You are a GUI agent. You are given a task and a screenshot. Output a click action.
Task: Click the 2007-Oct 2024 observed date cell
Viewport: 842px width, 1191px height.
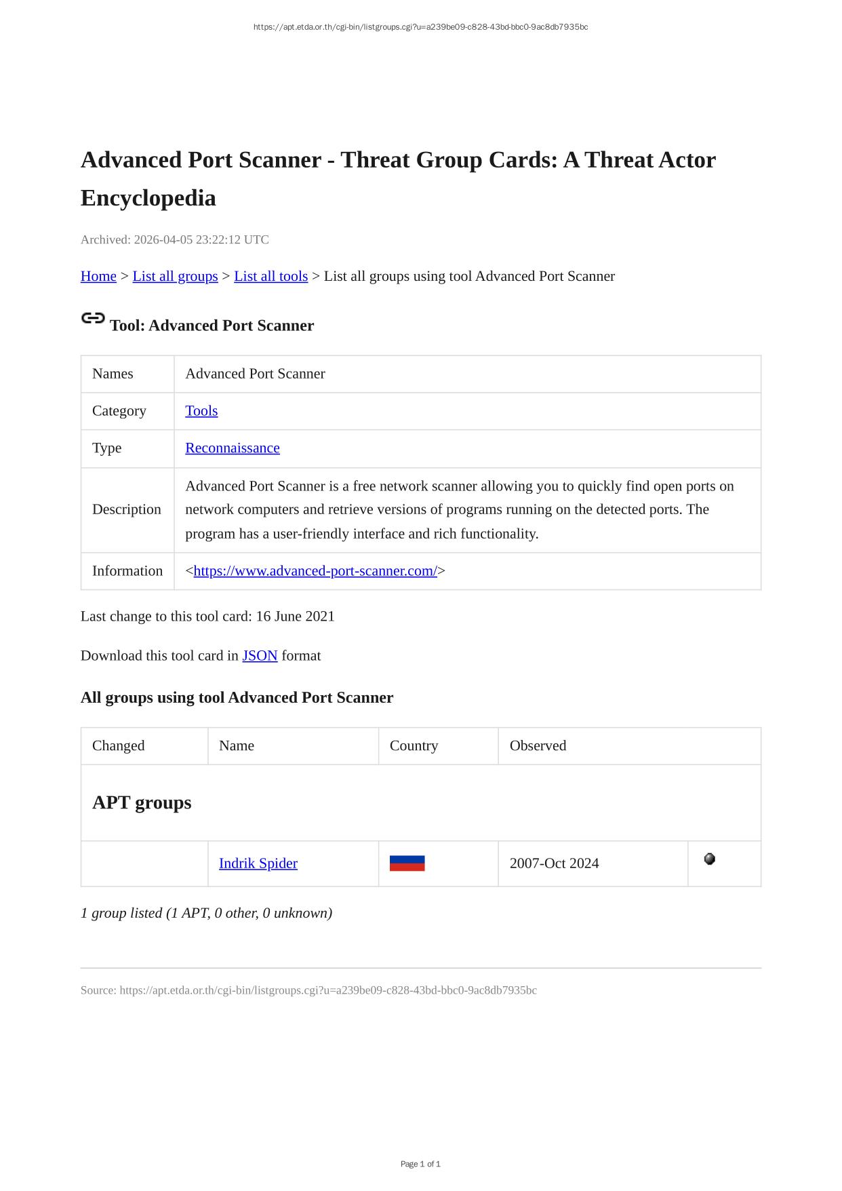(x=554, y=863)
